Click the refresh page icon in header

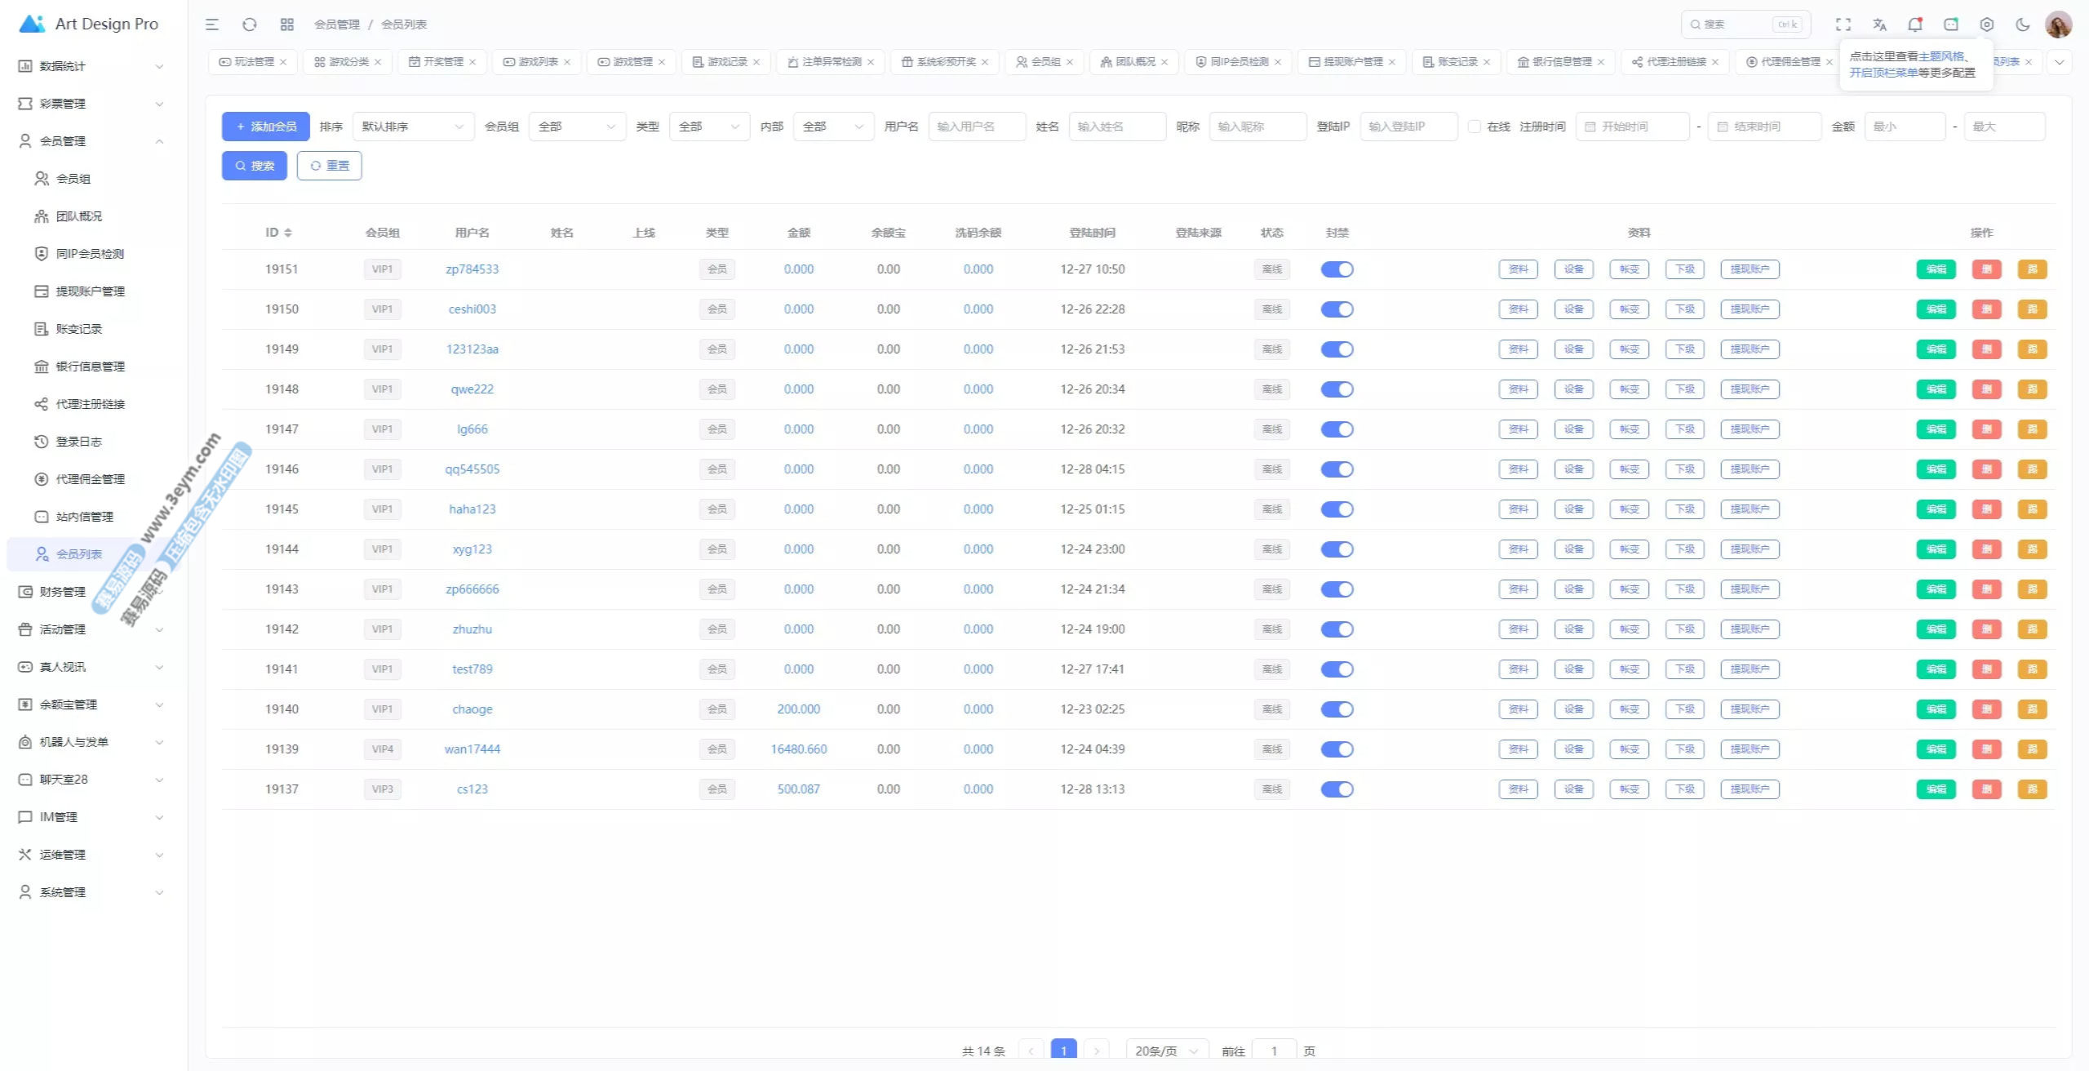tap(250, 24)
